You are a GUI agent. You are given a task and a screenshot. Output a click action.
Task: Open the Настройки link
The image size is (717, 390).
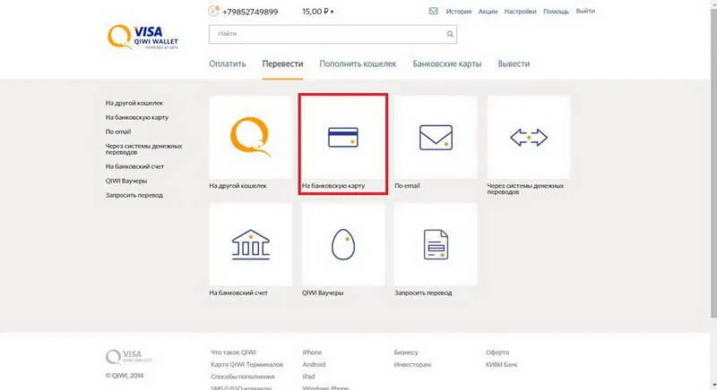(x=521, y=12)
